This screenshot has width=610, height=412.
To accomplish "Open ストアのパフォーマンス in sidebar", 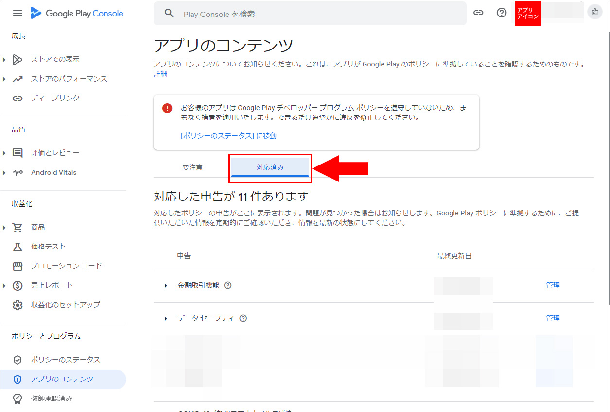I will point(69,79).
